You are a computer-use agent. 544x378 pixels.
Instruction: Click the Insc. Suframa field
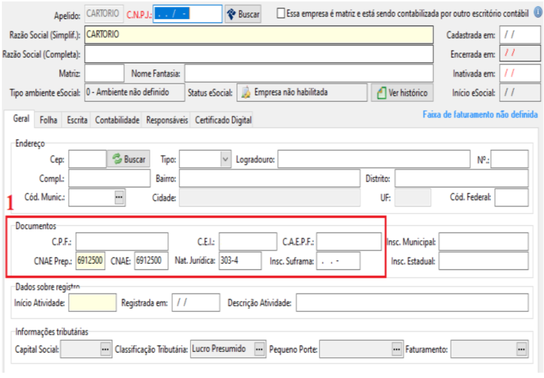[338, 260]
